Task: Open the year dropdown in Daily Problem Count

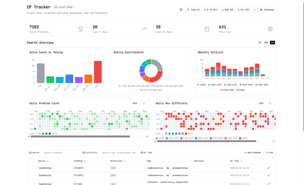Action: (138, 103)
